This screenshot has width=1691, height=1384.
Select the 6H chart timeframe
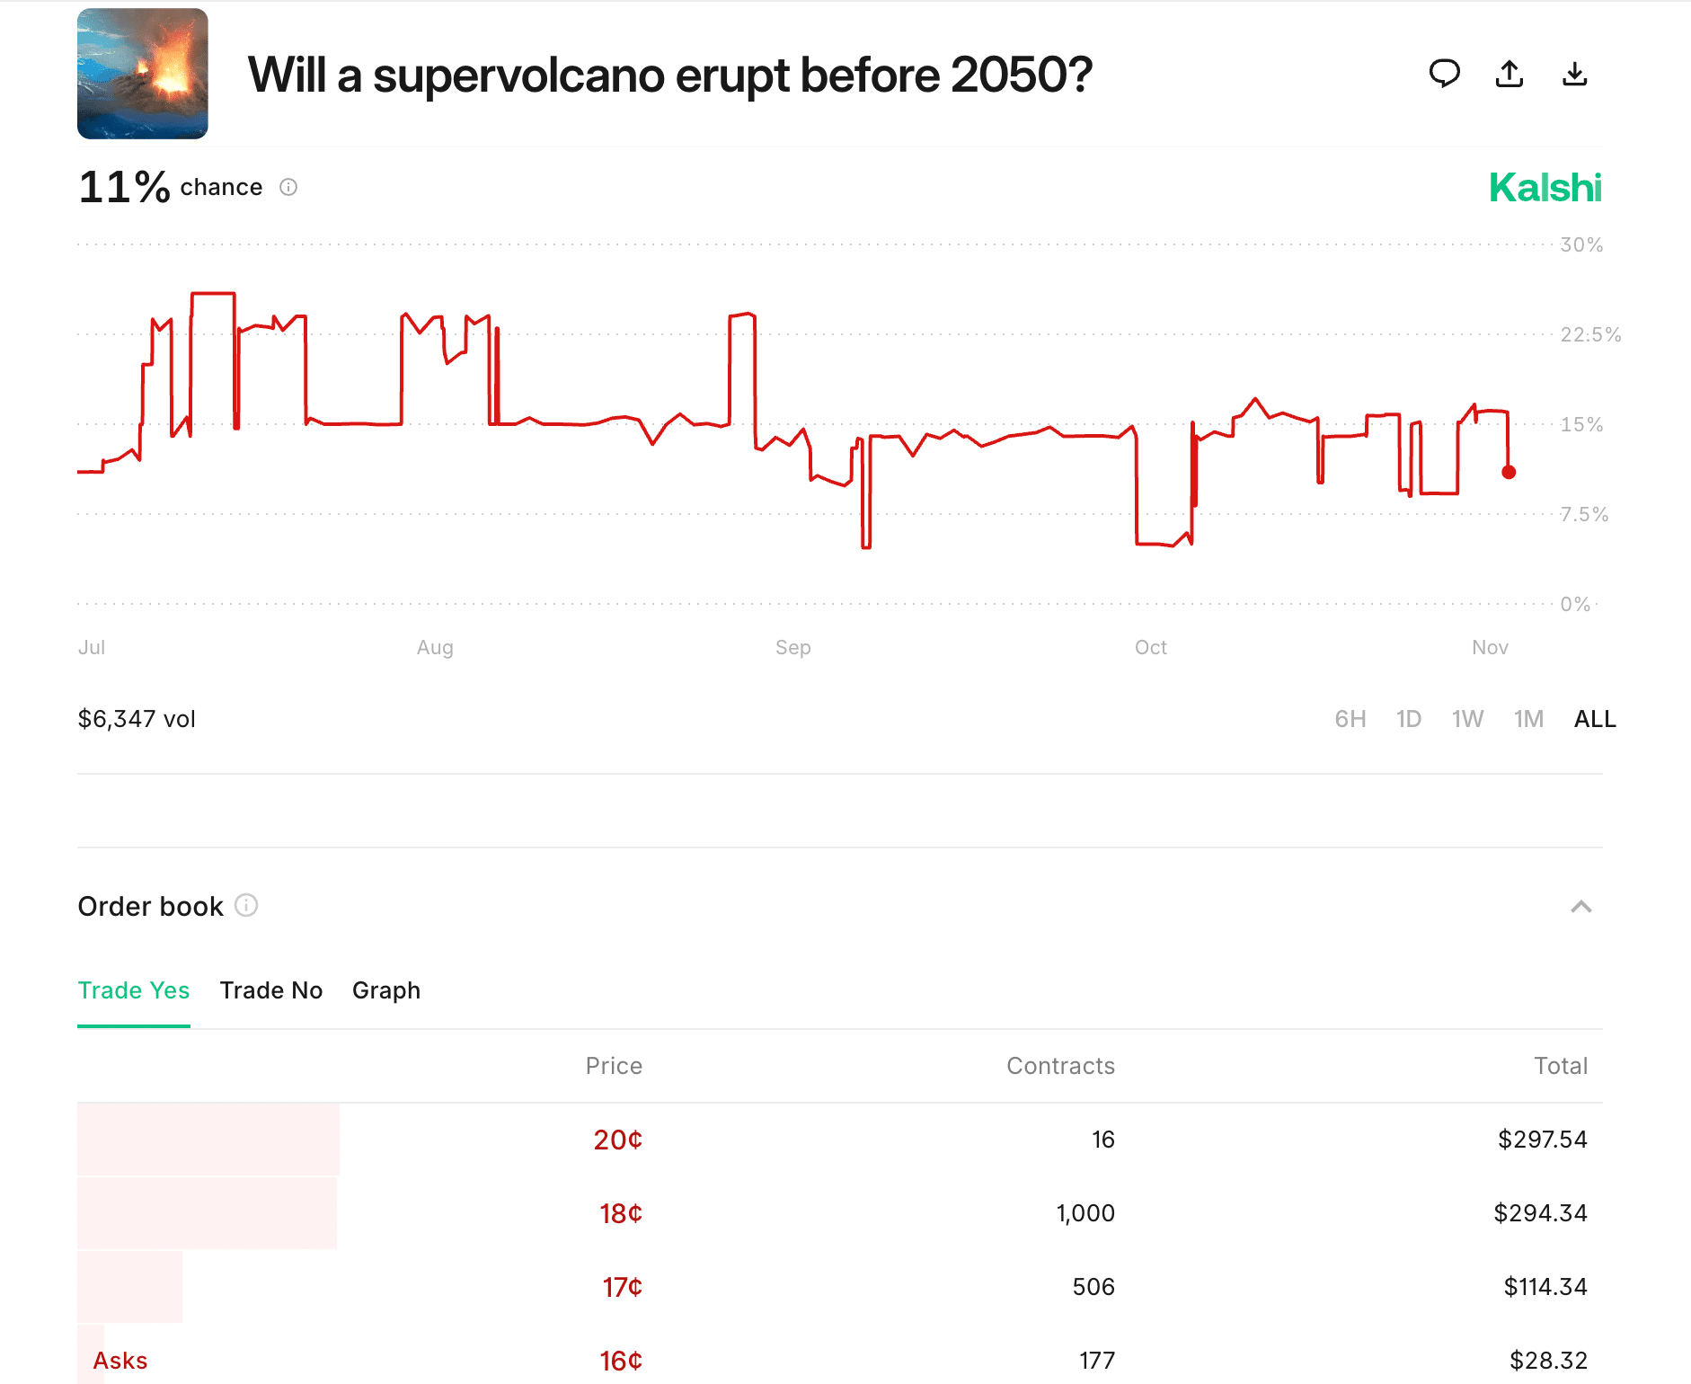click(x=1350, y=719)
